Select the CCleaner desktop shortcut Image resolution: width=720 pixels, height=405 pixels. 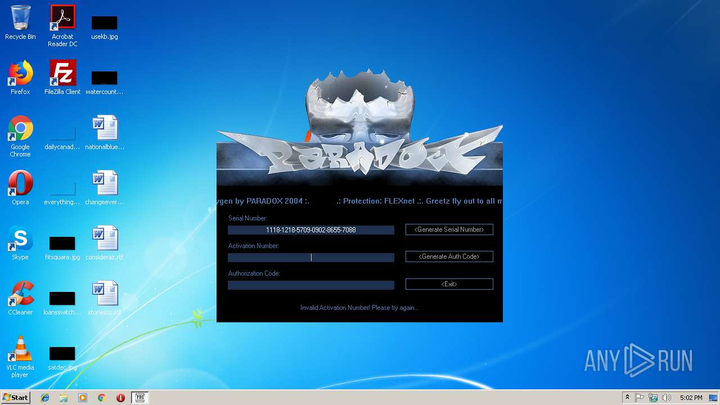(x=20, y=298)
